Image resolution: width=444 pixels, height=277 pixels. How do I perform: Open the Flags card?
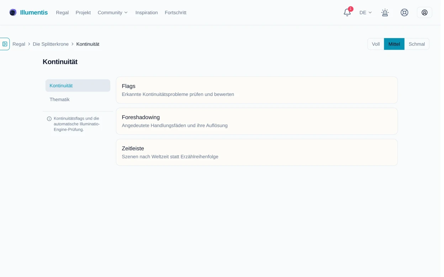pos(257,90)
